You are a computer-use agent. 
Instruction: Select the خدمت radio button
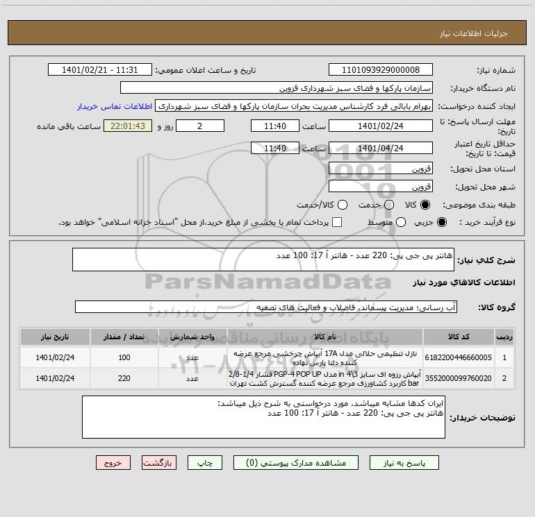(x=389, y=205)
